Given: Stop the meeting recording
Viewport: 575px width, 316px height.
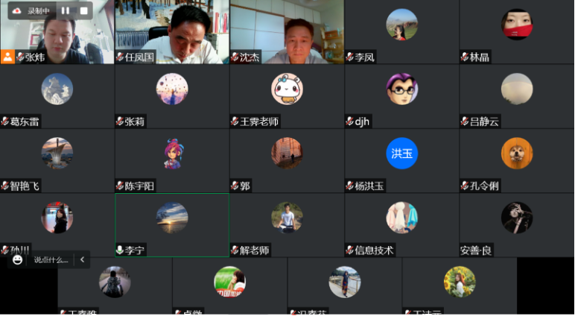Looking at the screenshot, I should coord(83,10).
